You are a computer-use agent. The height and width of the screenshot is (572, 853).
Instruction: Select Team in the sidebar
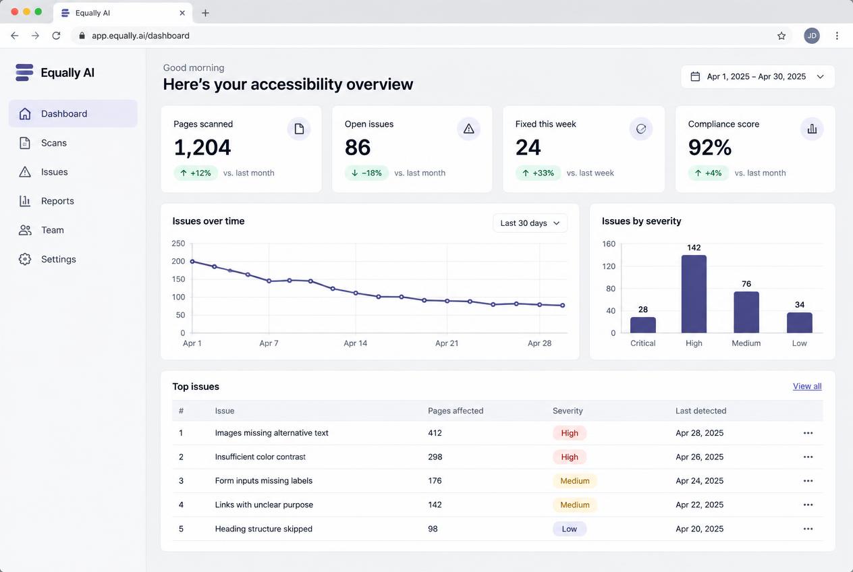click(x=73, y=229)
